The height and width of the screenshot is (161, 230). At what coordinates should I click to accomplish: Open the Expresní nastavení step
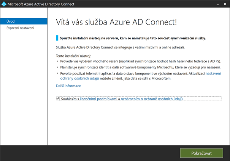point(20,28)
